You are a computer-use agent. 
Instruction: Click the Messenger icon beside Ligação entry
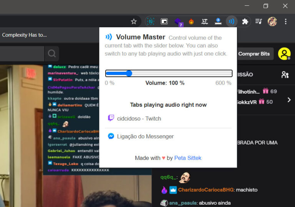[111, 136]
